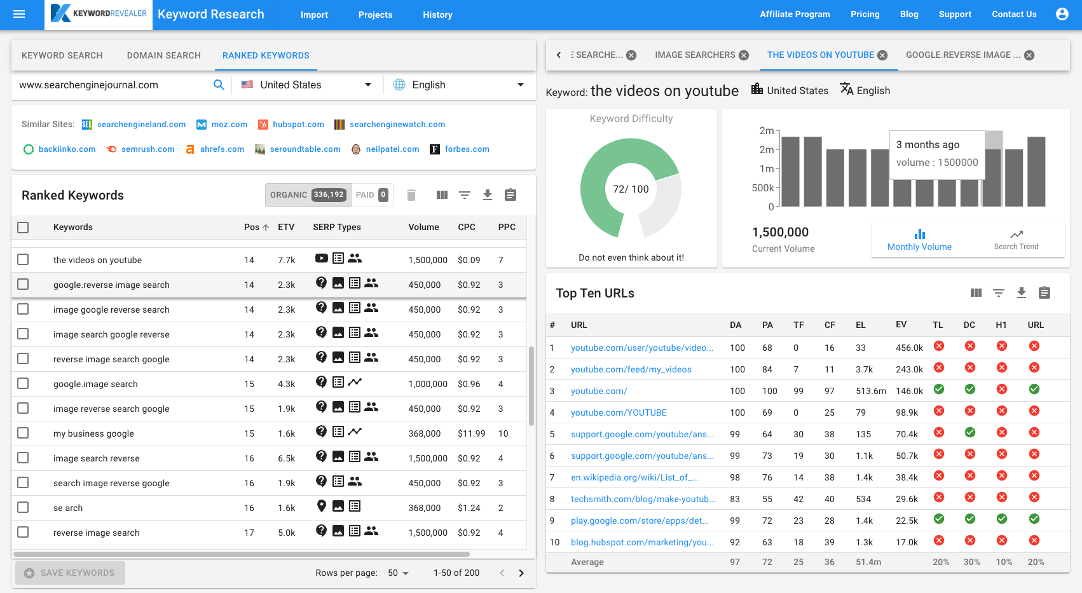Click the keyword difficulty donut chart

[631, 189]
